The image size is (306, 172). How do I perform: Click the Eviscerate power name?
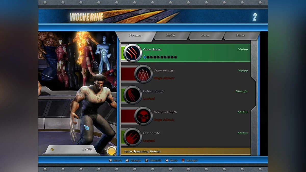(152, 133)
